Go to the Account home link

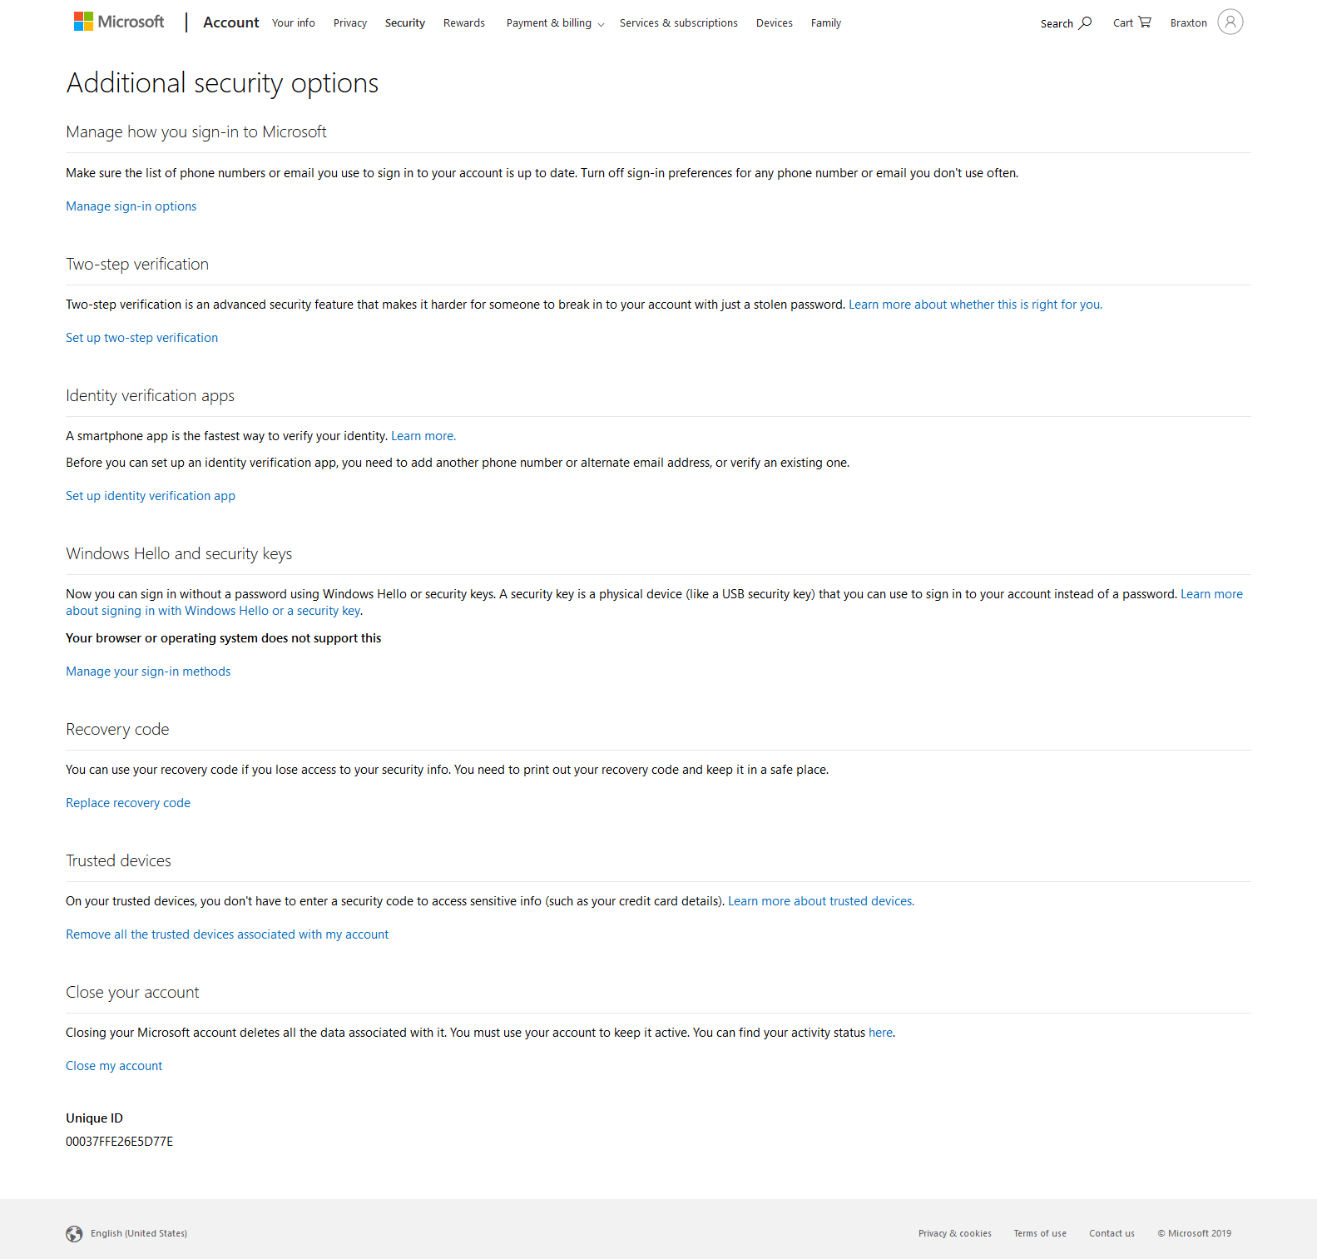[x=231, y=22]
